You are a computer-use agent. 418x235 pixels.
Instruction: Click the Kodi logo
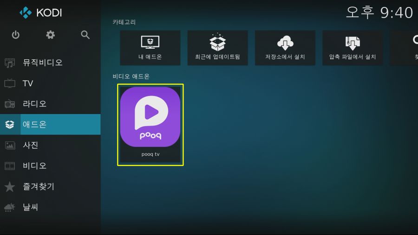tap(41, 13)
